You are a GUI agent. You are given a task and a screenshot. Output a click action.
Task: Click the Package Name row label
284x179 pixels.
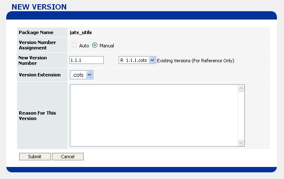(x=36, y=32)
